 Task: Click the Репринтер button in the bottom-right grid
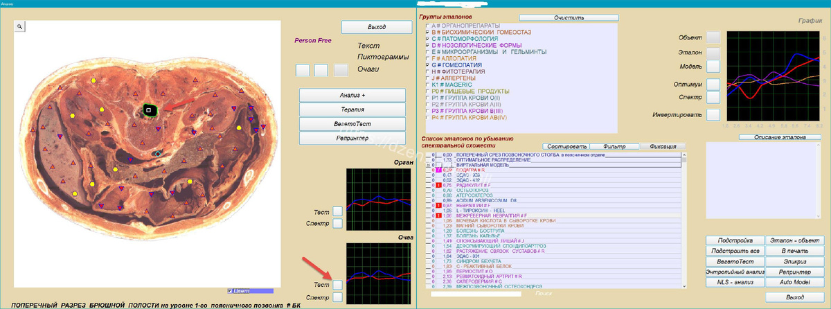click(796, 272)
